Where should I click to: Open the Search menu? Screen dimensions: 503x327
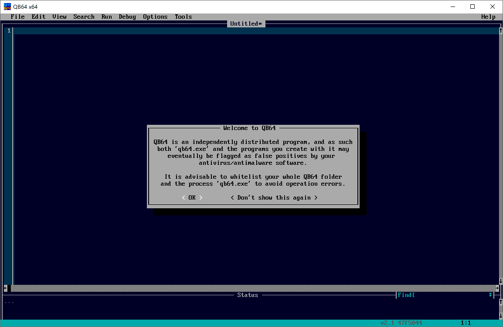[x=84, y=17]
